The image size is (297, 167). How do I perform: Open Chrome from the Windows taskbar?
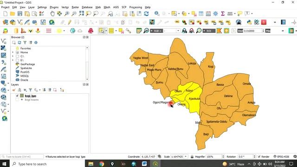(102, 164)
